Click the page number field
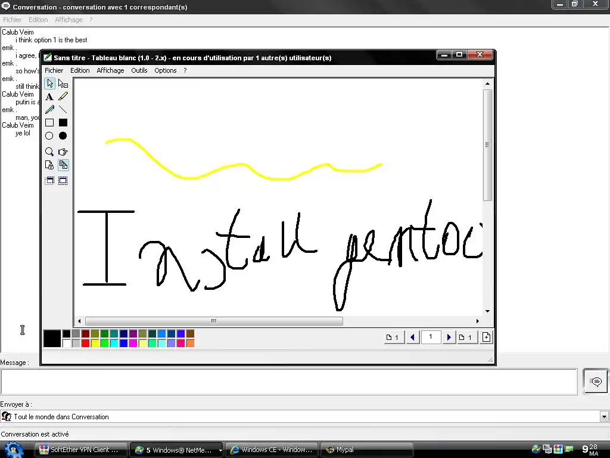Screen dimensions: 610x458 (431, 337)
